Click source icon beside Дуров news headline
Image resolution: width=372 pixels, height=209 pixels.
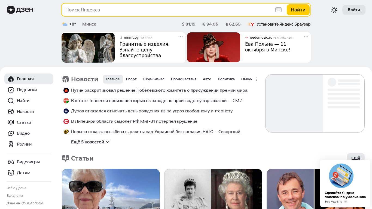coord(66,111)
